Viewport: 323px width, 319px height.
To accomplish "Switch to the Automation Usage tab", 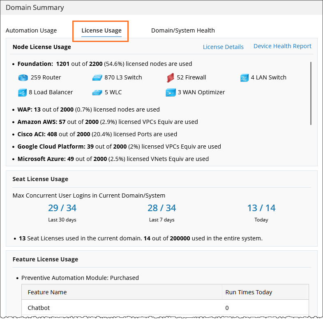I will click(x=31, y=30).
